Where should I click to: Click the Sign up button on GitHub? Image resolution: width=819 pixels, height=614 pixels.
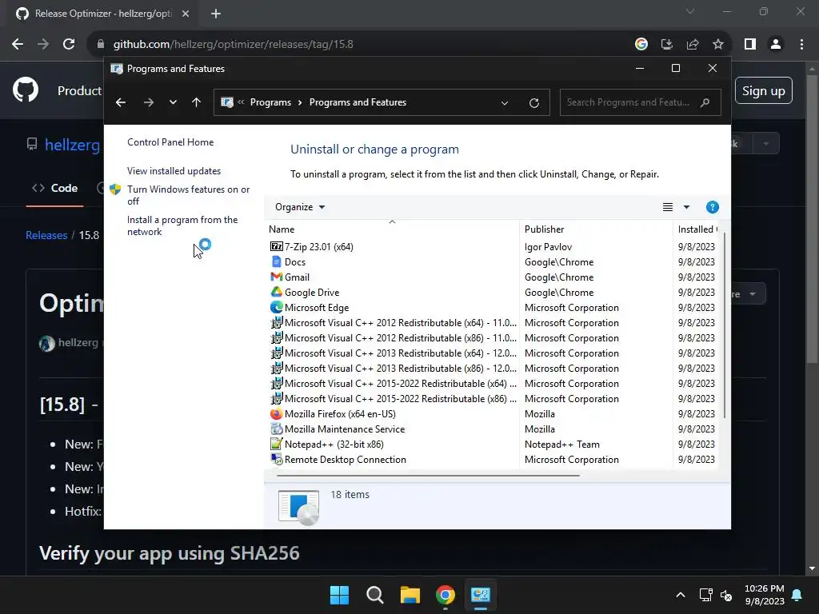764,91
